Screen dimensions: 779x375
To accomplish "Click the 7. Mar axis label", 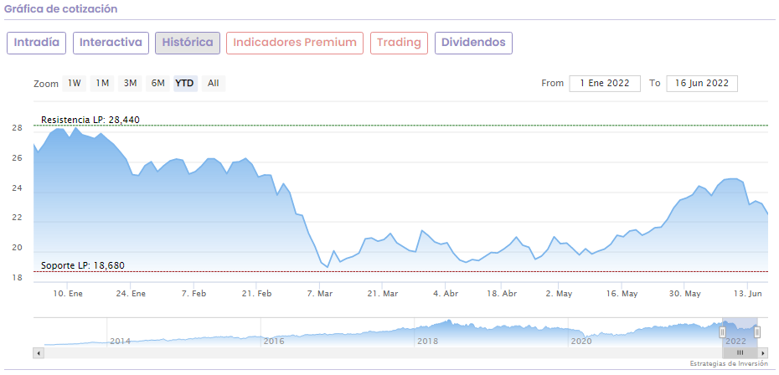I will [x=320, y=294].
